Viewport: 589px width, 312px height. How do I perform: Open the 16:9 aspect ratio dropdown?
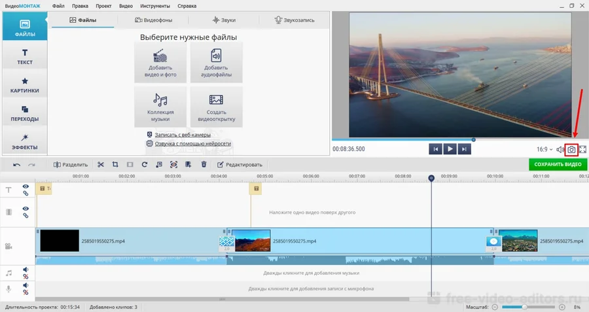(x=544, y=149)
